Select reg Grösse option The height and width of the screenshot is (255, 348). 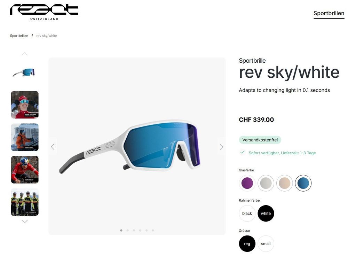[247, 244]
